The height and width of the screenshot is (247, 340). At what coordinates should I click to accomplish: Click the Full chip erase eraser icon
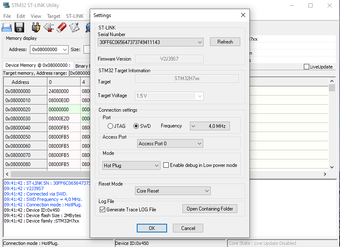point(62,28)
